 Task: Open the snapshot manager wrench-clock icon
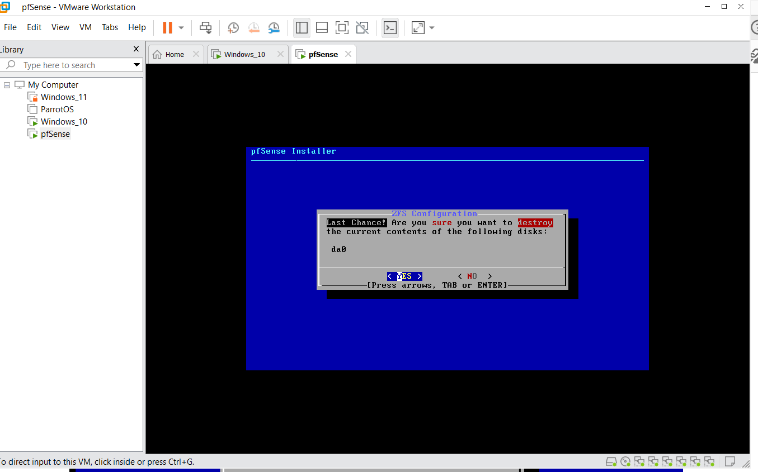point(274,27)
